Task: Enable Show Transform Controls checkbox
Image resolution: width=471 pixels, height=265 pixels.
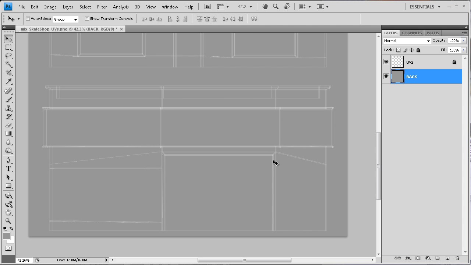Action: (87, 19)
